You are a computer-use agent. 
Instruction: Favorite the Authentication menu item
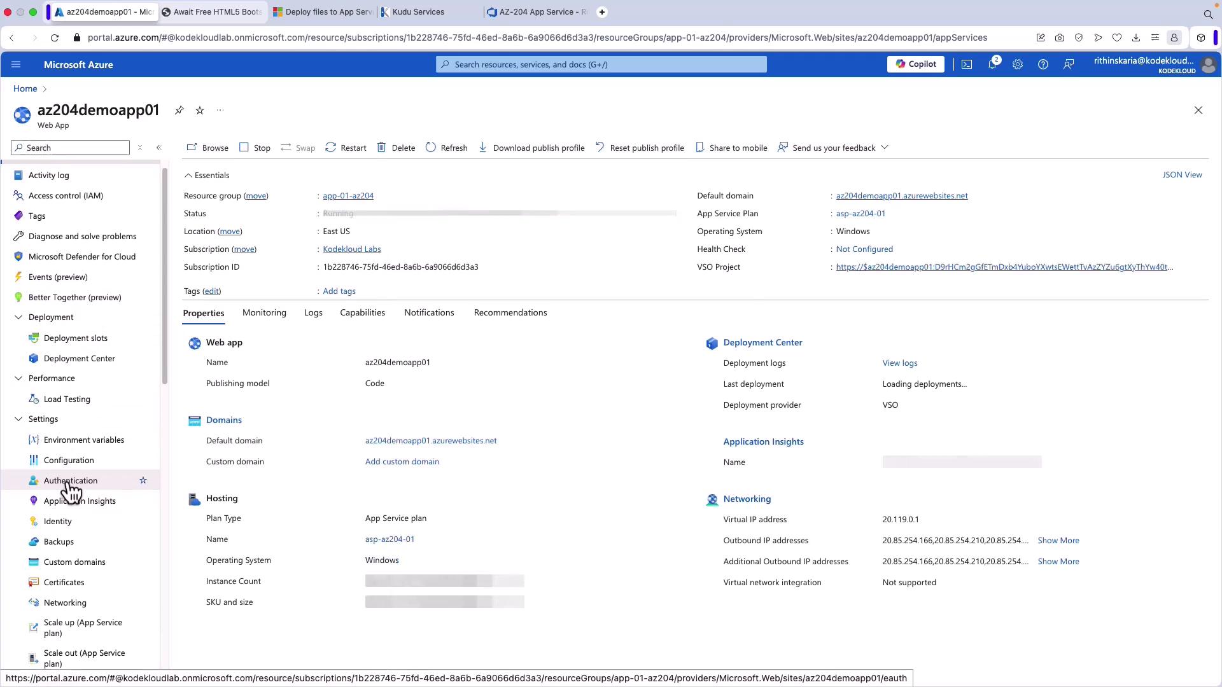143,480
